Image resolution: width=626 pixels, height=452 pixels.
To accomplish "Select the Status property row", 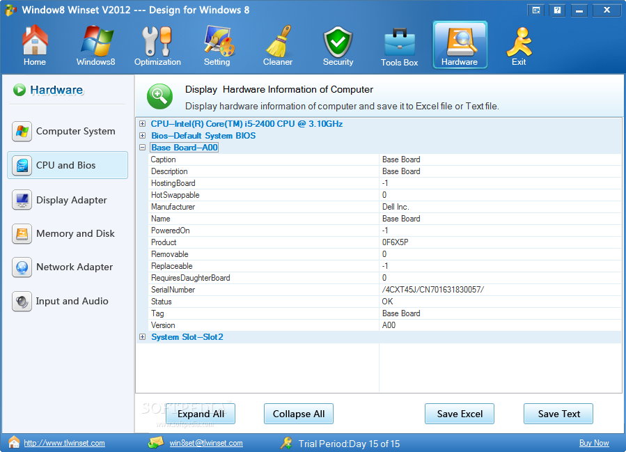I will pyautogui.click(x=385, y=302).
